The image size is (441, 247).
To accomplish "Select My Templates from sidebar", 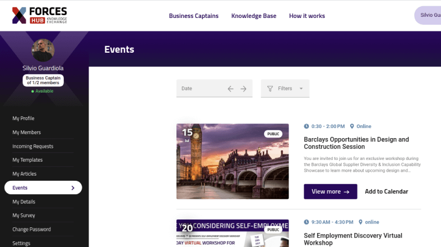I will (x=27, y=160).
